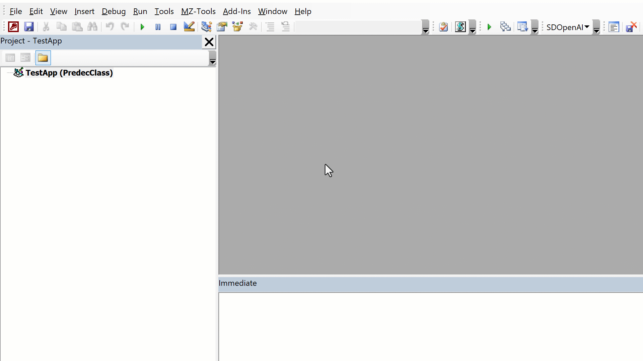Click the Reset stop square icon
Image resolution: width=643 pixels, height=361 pixels.
pos(173,27)
